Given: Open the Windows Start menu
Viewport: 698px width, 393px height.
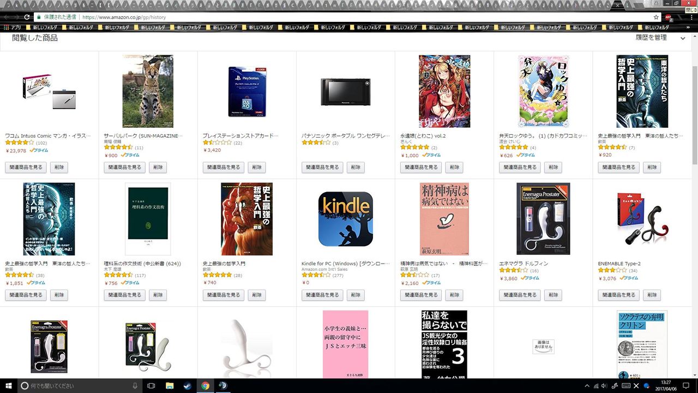Looking at the screenshot, I should point(8,385).
